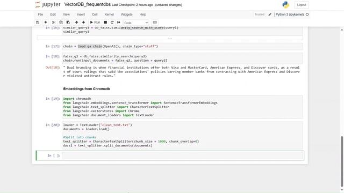Screen dimensions: 344x193
Task: Click the Python logo icon
Action: coord(285,5)
